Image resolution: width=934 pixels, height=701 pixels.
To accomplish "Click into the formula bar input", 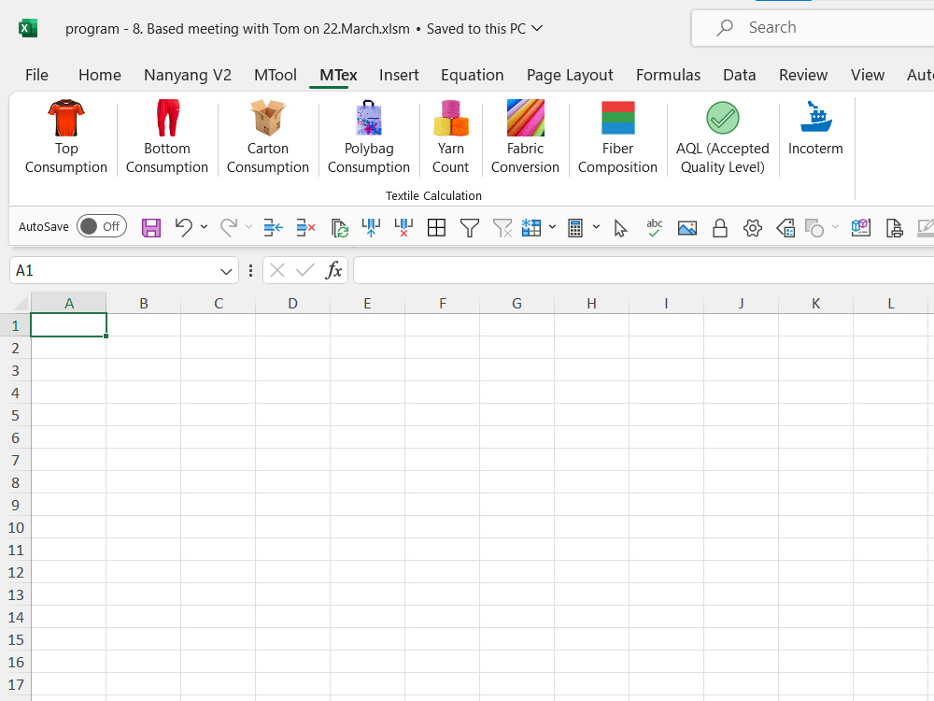I will [x=644, y=271].
